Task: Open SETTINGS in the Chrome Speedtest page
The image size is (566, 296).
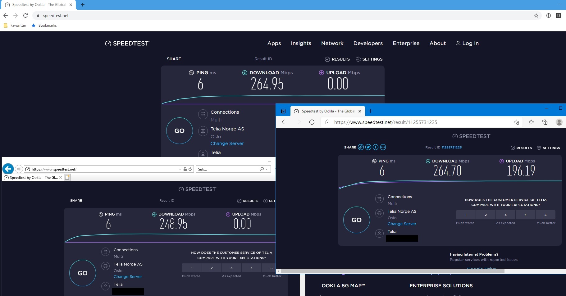Action: [369, 59]
